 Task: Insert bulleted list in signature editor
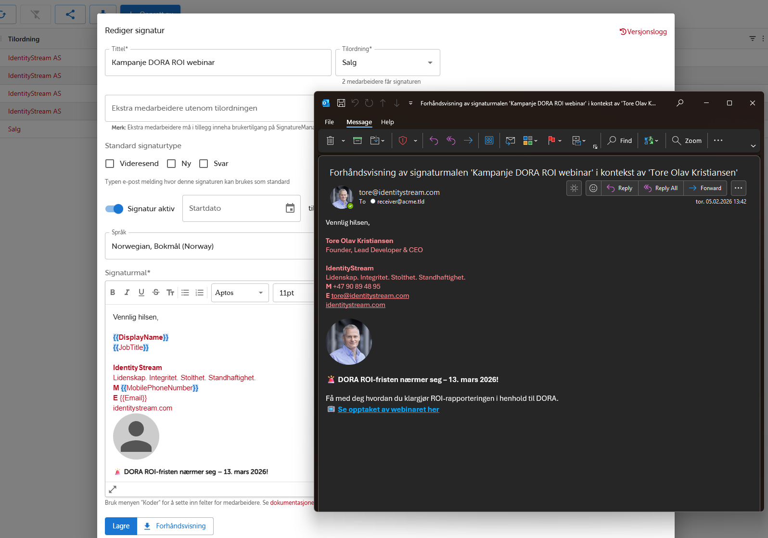point(185,293)
